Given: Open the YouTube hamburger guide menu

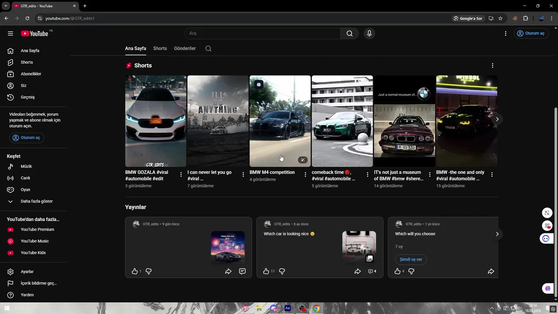Looking at the screenshot, I should click(x=10, y=34).
